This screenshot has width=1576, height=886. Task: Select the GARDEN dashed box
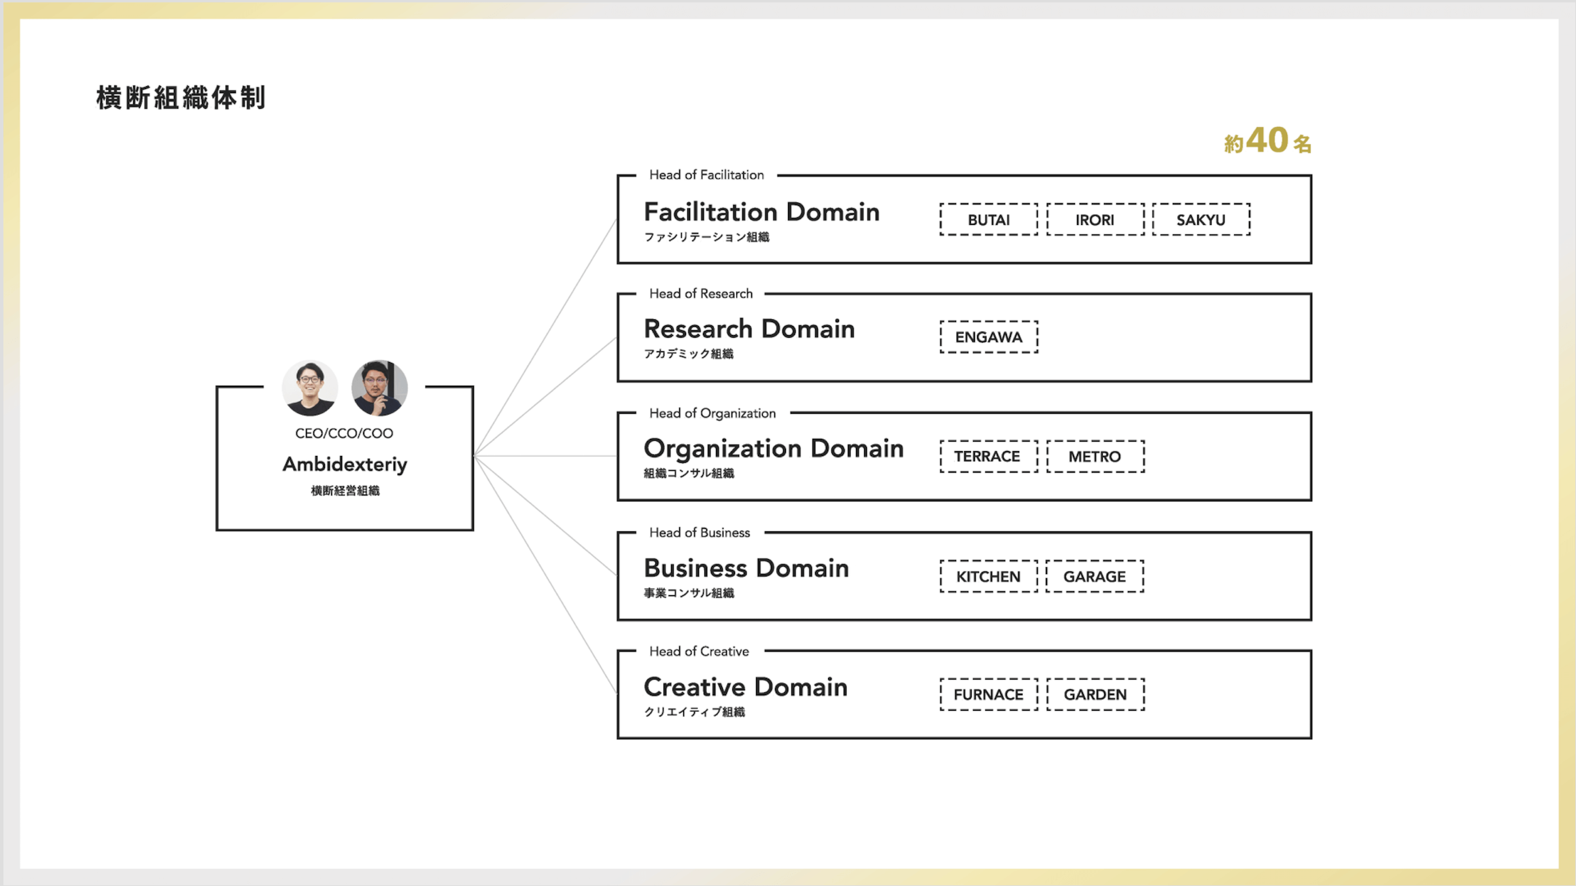[x=1095, y=694]
